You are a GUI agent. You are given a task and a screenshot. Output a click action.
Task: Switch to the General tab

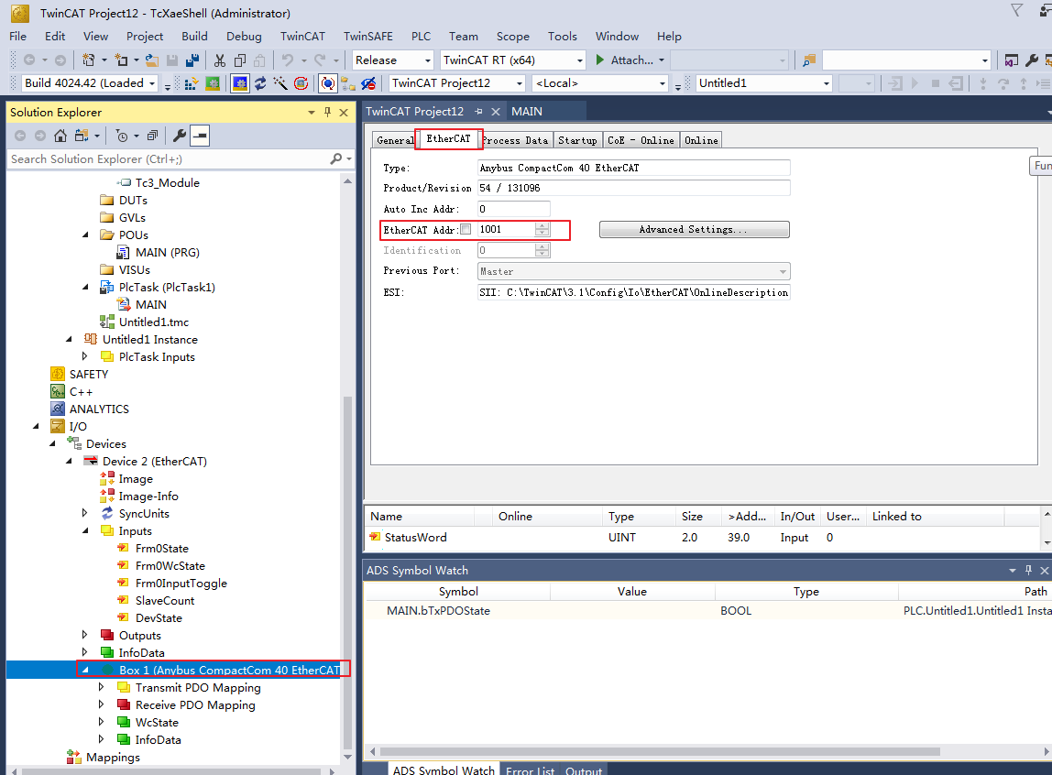395,140
